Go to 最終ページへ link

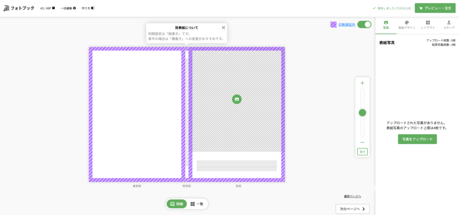tap(352, 196)
